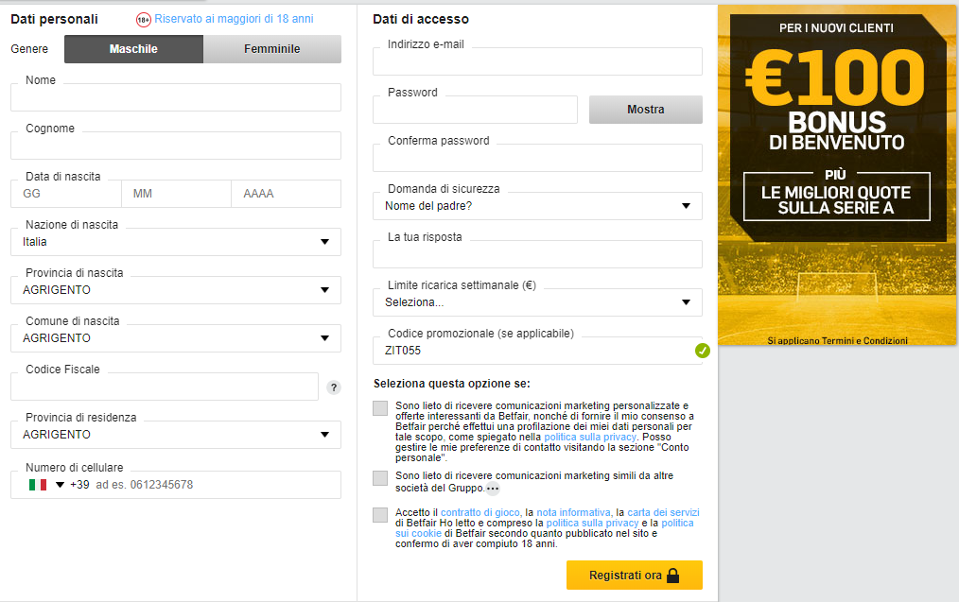Click into the Nome input field
This screenshot has width=959, height=602.
coord(176,97)
